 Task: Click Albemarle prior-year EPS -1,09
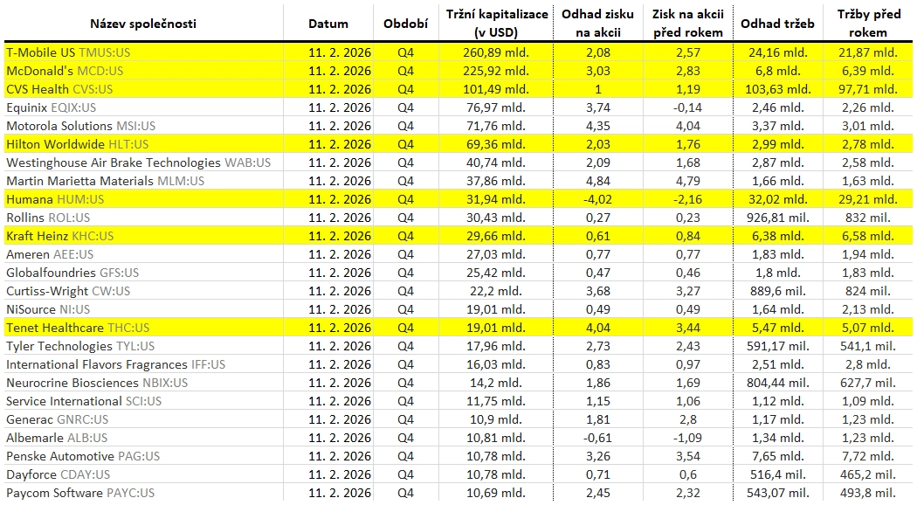coord(688,439)
